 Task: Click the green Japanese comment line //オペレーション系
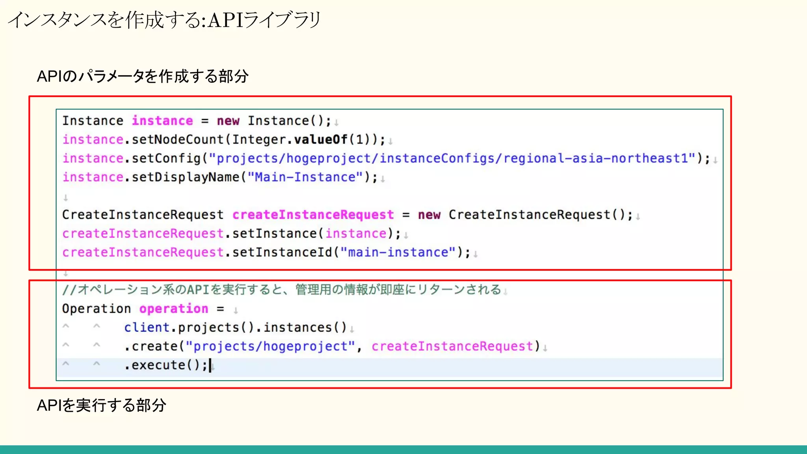pos(281,290)
